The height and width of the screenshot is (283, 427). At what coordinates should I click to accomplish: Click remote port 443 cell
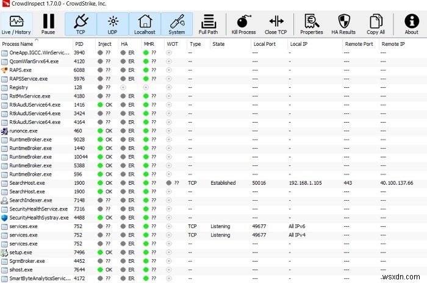pyautogui.click(x=348, y=183)
